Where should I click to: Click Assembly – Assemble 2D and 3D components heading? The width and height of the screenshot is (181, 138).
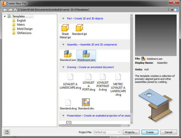(x=92, y=45)
